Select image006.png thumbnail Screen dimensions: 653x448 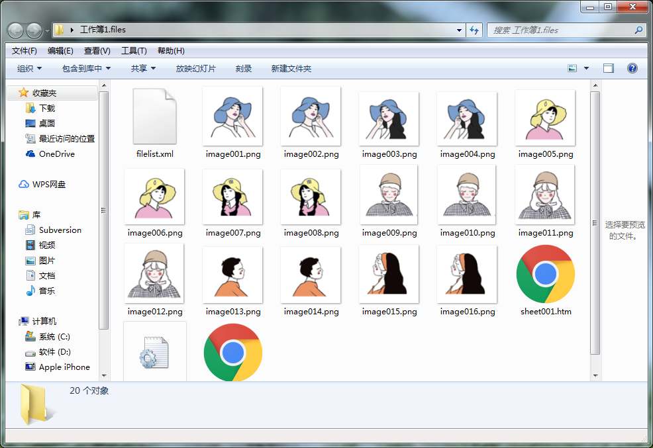(154, 197)
